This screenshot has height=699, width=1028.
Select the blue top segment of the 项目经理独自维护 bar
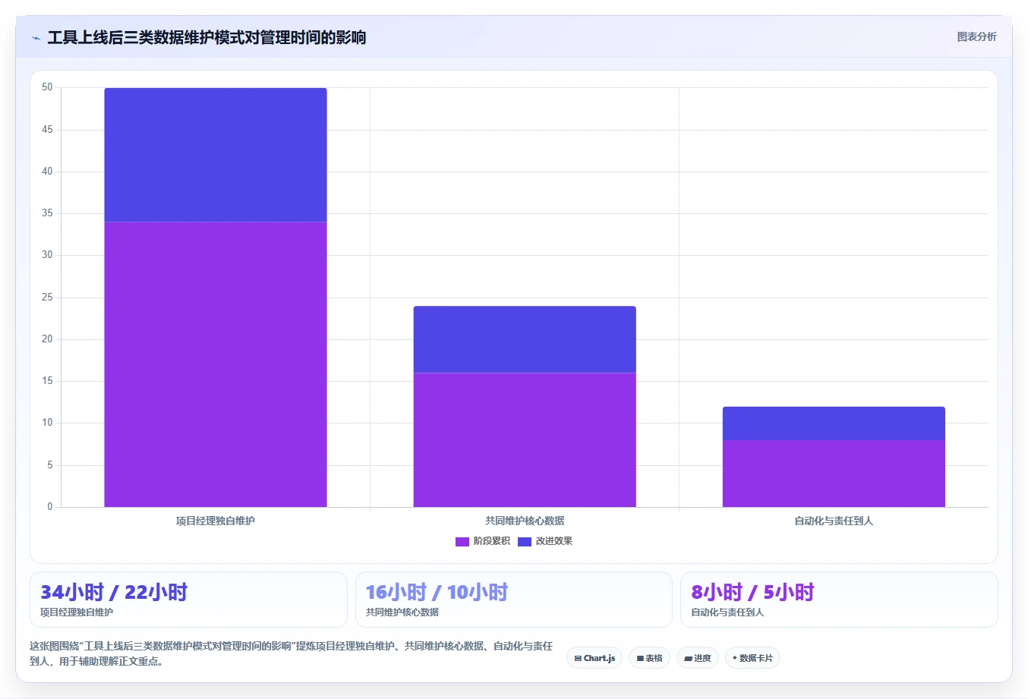coord(216,155)
